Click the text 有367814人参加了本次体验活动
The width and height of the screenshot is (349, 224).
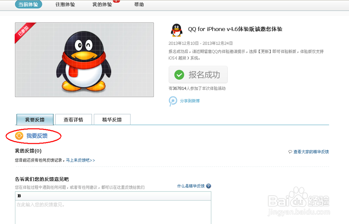tap(197, 88)
